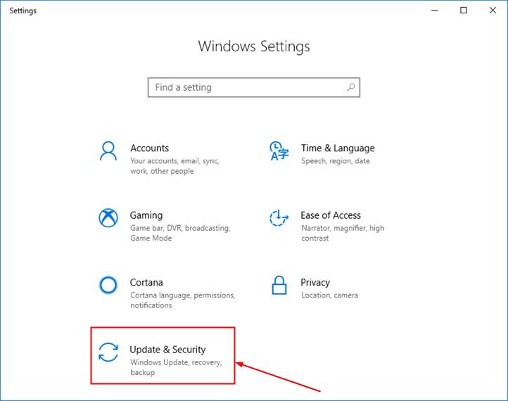Open the Cortana ring icon
The image size is (508, 401).
(x=108, y=285)
